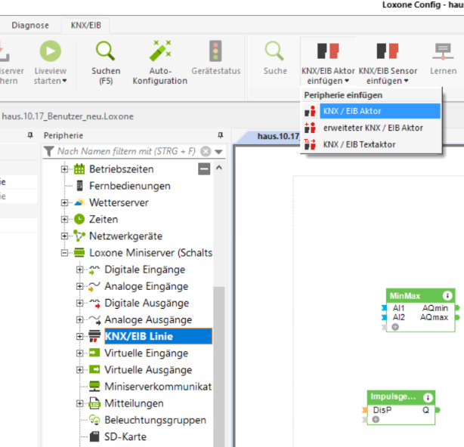Open KNX/EIB Sensor einfügen dropdown label

(x=388, y=76)
